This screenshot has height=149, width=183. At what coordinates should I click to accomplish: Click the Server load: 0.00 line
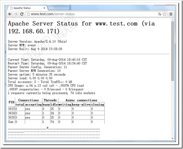pyautogui.click(x=30, y=78)
